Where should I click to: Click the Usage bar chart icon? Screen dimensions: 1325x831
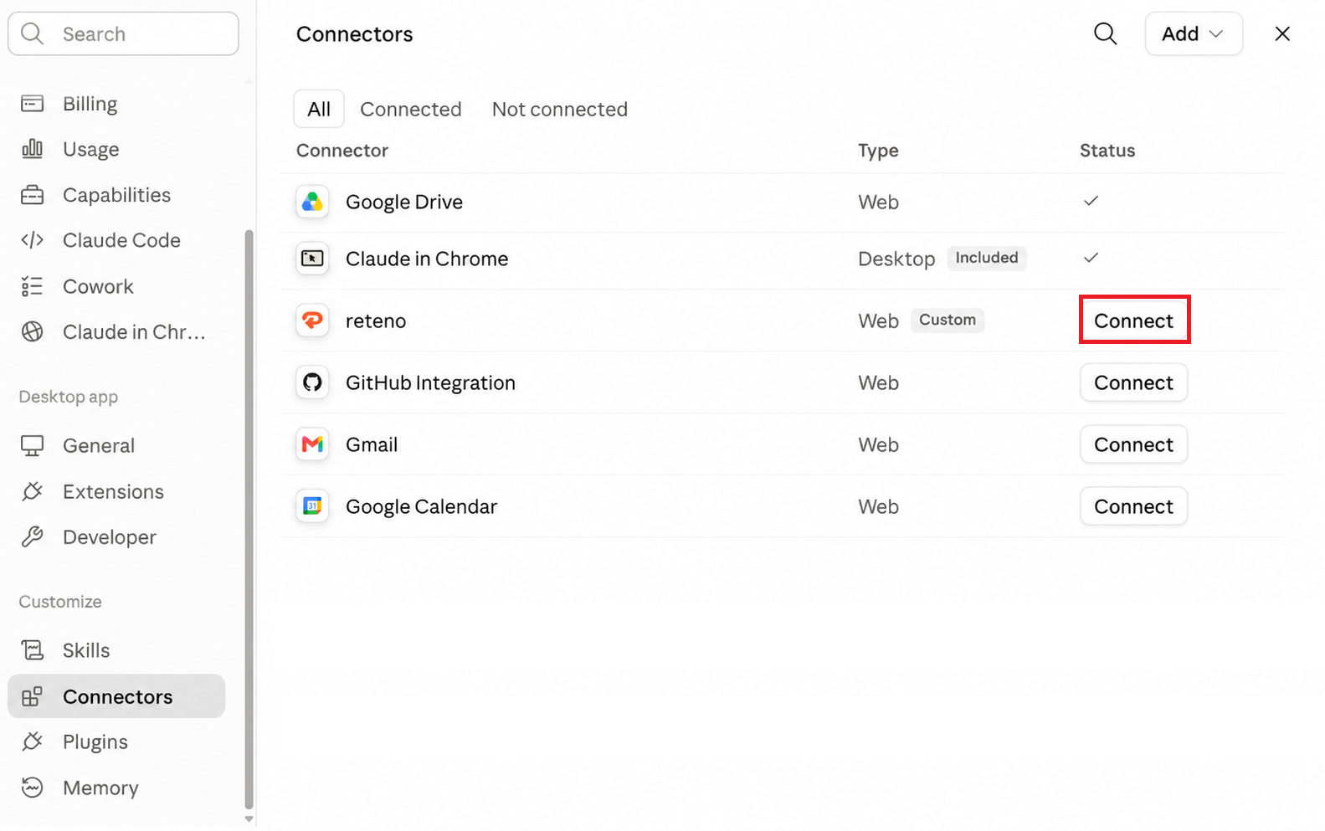(x=32, y=149)
